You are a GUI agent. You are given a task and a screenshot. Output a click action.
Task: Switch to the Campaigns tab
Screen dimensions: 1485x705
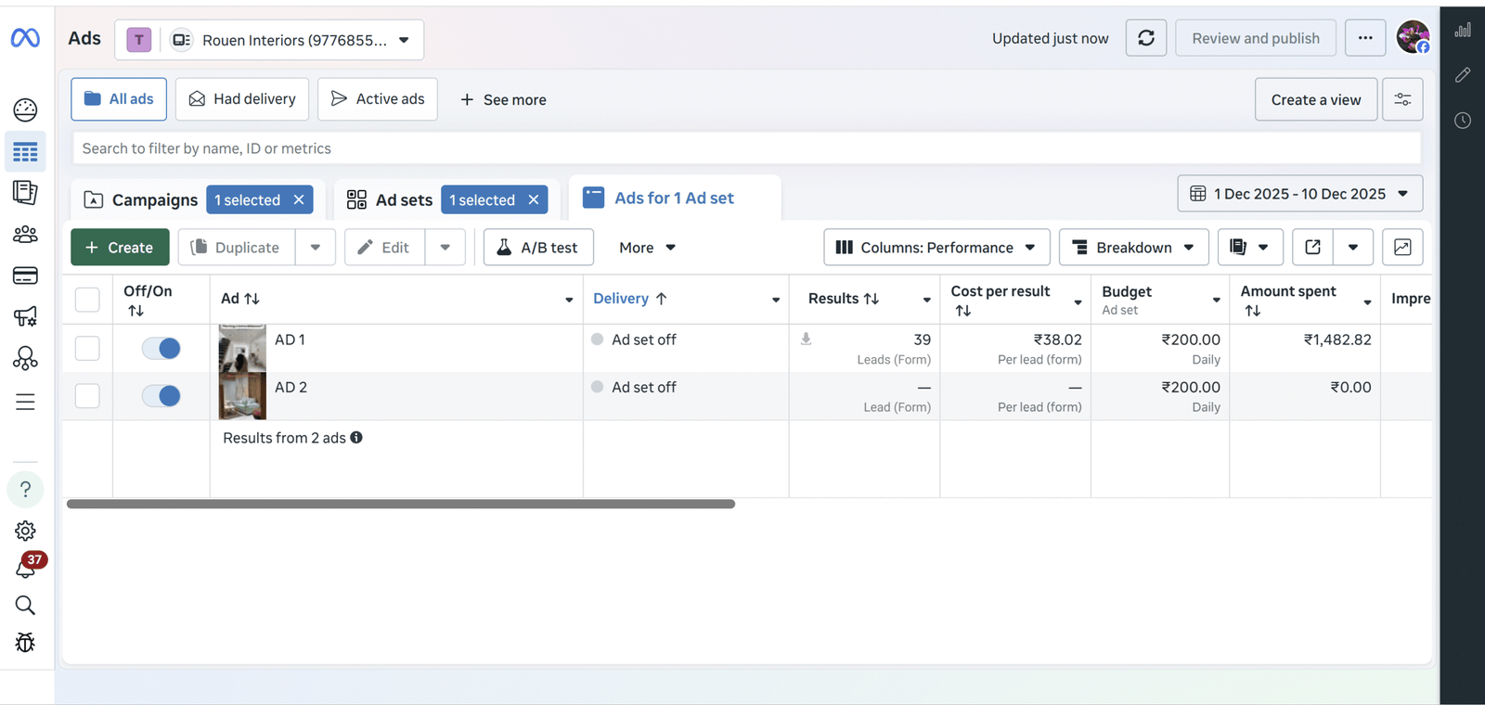(x=141, y=200)
